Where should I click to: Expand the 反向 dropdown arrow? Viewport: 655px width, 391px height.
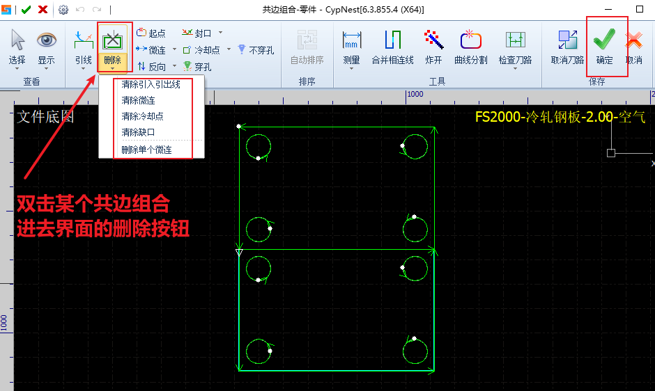pyautogui.click(x=175, y=66)
